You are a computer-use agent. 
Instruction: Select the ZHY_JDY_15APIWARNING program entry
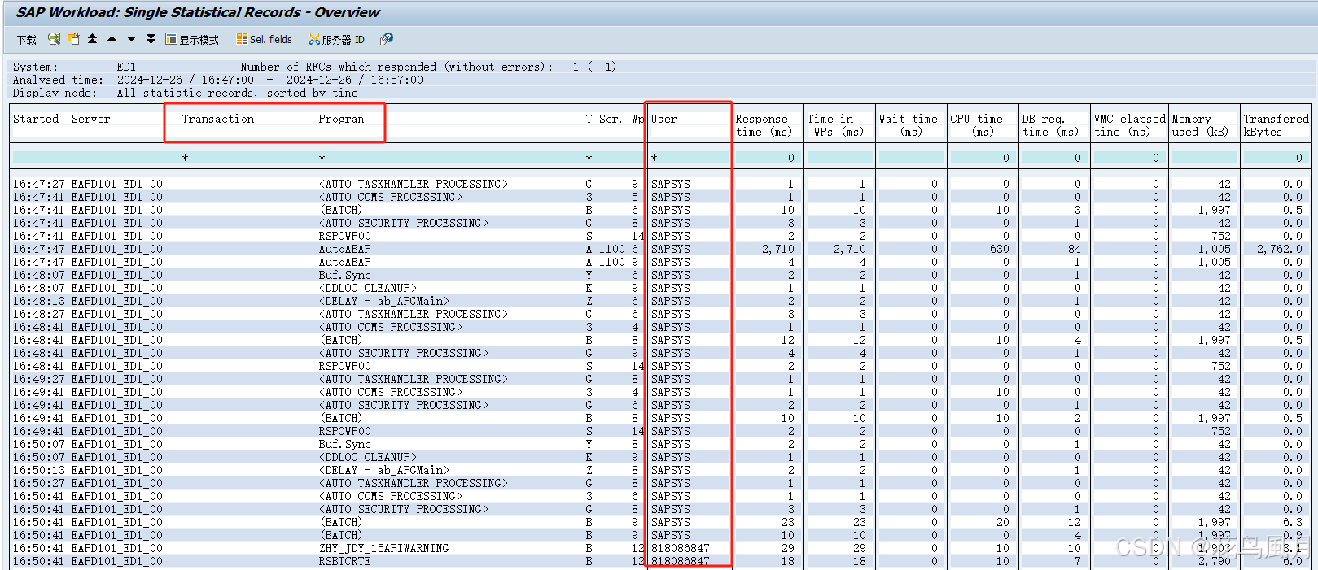pos(383,548)
